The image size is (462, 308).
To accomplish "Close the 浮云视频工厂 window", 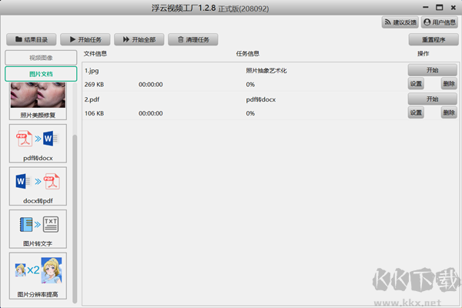I will [x=454, y=8].
